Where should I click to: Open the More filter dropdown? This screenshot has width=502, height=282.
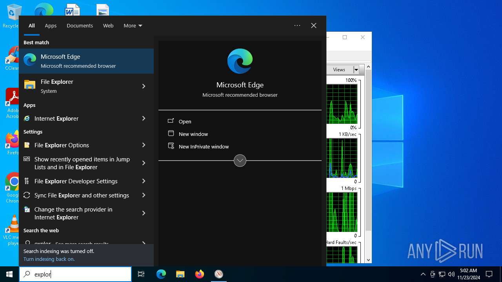(133, 25)
